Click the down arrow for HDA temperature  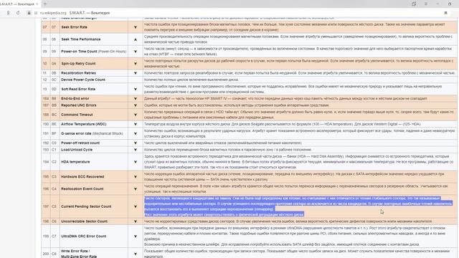point(136,162)
